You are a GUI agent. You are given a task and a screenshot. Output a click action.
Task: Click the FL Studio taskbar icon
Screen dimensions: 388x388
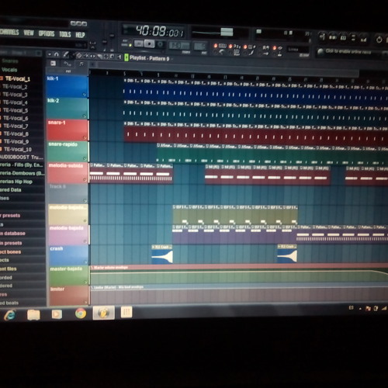click(x=104, y=313)
